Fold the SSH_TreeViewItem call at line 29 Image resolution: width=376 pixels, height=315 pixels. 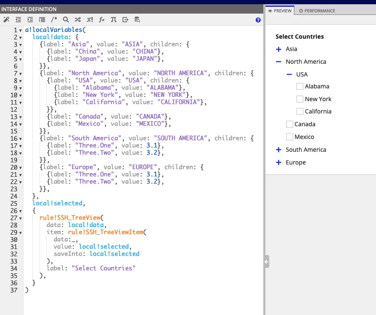tap(20, 233)
